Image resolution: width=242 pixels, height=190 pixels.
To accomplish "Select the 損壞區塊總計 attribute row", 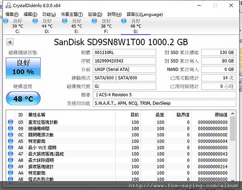I will [x=118, y=167].
